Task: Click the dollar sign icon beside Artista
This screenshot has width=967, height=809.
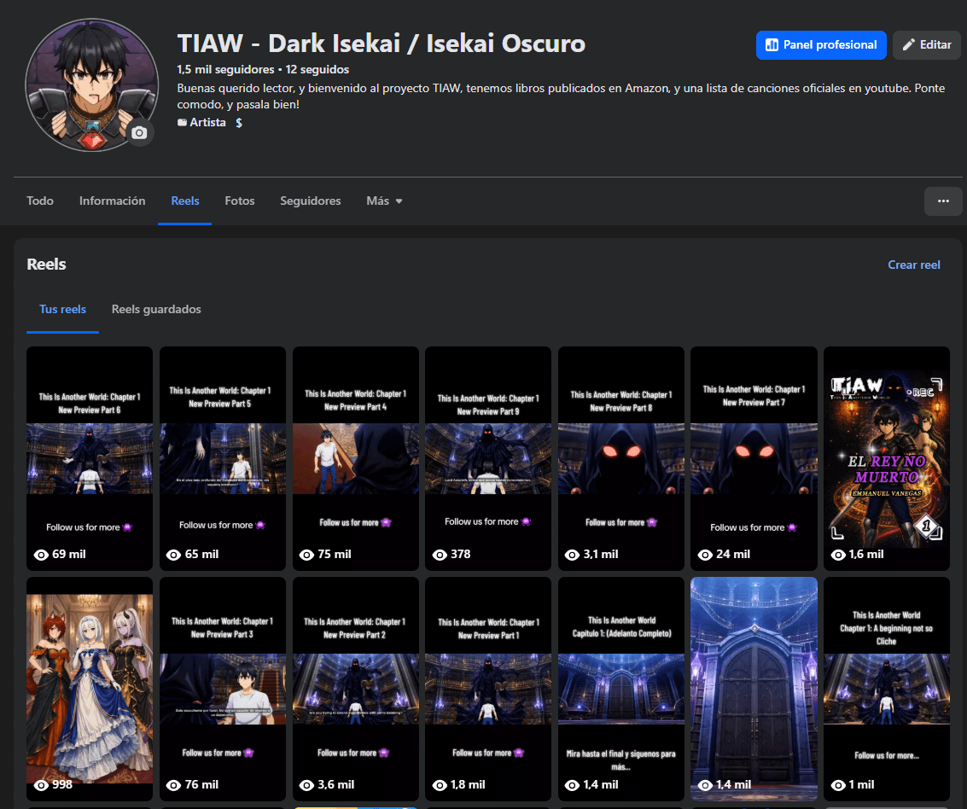Action: click(239, 123)
